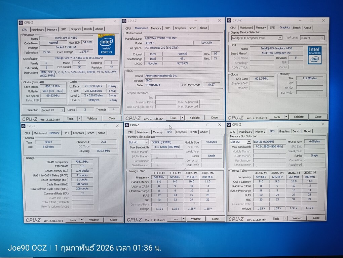343x258 pixels.
Task: Click Tools dropdown arrow in Memory window
Action: click(x=81, y=220)
